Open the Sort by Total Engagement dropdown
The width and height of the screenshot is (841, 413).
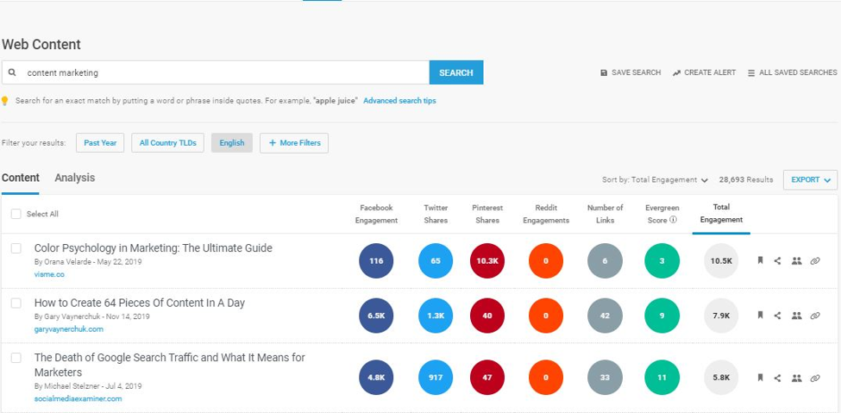click(656, 180)
